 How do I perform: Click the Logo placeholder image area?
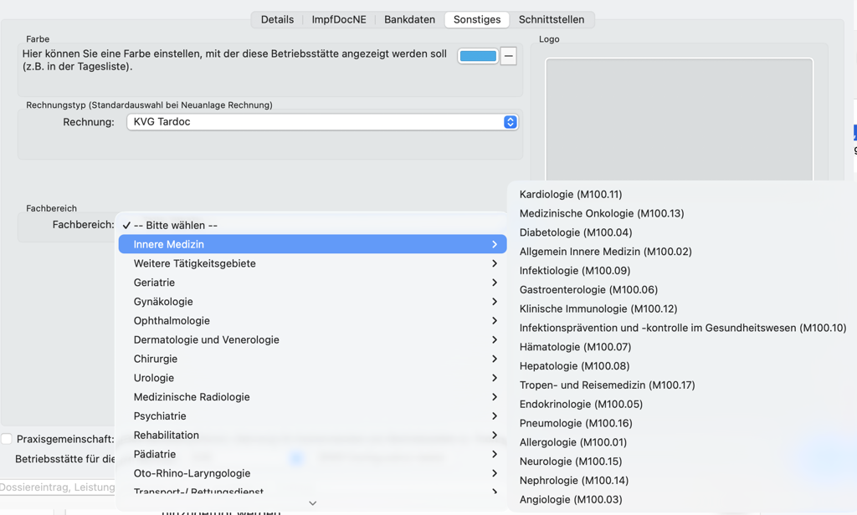[679, 117]
